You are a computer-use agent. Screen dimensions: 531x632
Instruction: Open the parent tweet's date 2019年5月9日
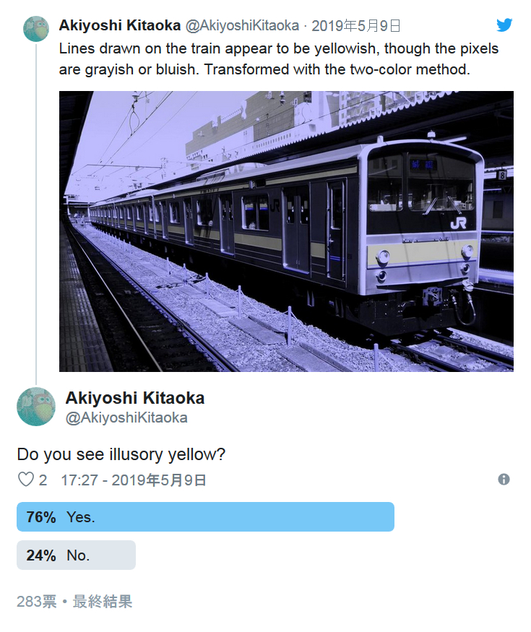pyautogui.click(x=356, y=26)
